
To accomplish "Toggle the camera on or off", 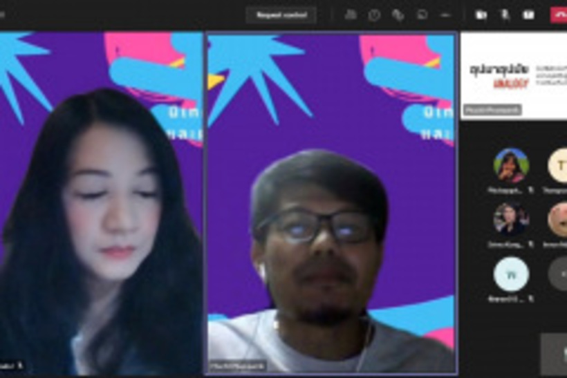I will [x=481, y=15].
